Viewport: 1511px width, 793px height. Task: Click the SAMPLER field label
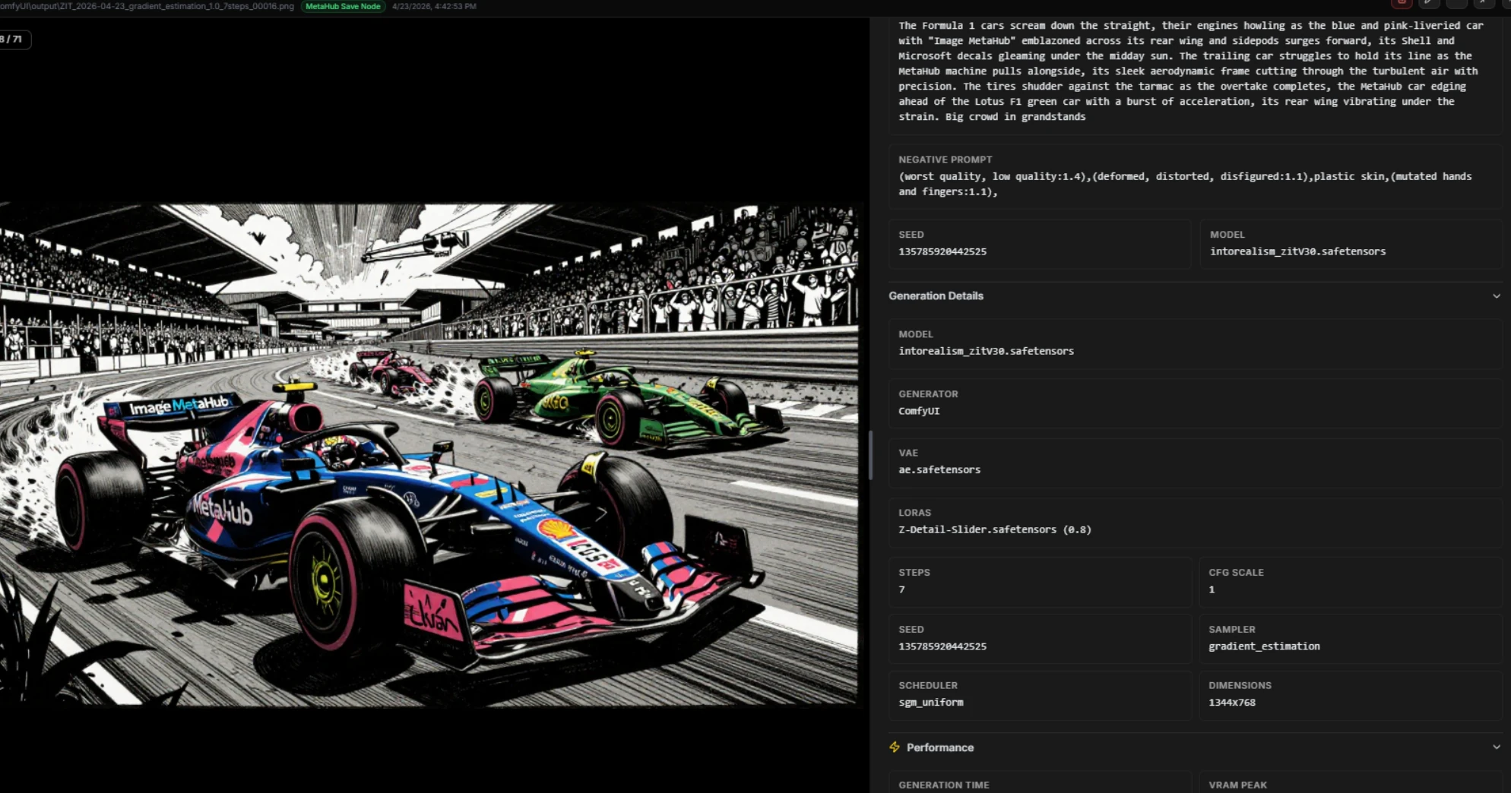tap(1231, 629)
